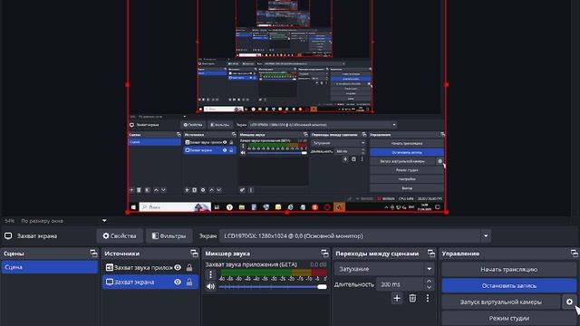The width and height of the screenshot is (580, 326).
Task: Select the Захват звука прилож source row
Action: (x=150, y=267)
